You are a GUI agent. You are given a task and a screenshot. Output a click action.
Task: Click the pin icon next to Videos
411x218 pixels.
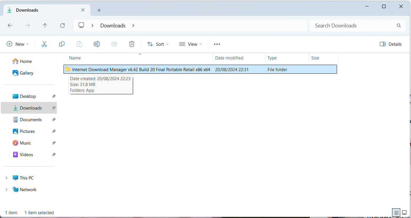click(x=54, y=154)
